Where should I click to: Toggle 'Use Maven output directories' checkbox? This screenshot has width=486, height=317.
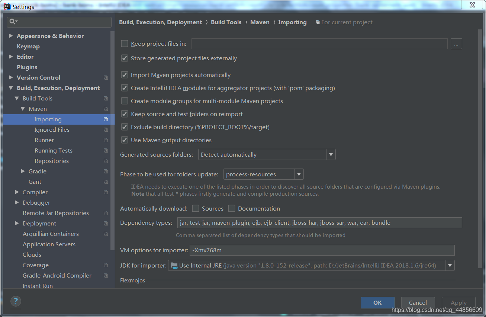pyautogui.click(x=125, y=140)
